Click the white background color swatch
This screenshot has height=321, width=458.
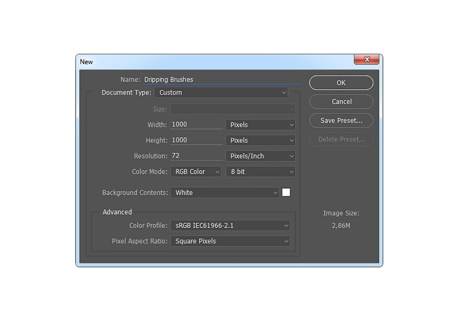[x=286, y=192]
